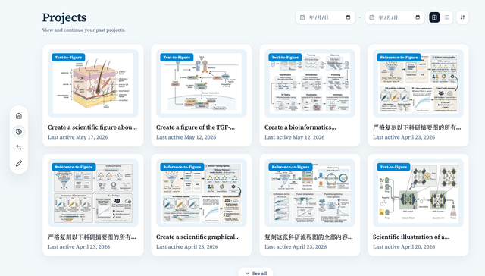This screenshot has height=276, width=485.
Task: Open calendar picker of start date field
Action: click(x=348, y=17)
